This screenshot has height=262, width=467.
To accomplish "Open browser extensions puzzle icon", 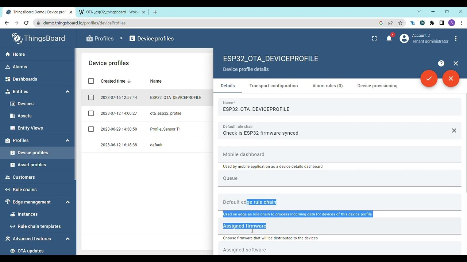I will click(x=432, y=23).
